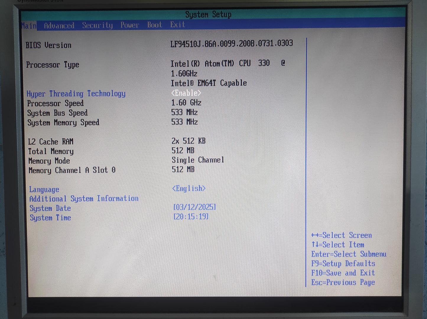427x319 pixels.
Task: Select the Main tab
Action: tap(29, 26)
